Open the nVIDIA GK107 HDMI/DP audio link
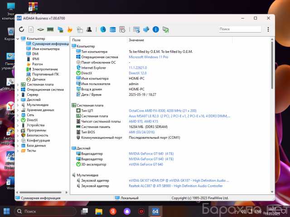 pos(179,180)
